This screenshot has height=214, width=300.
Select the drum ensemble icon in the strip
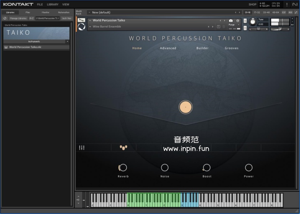coord(123,148)
